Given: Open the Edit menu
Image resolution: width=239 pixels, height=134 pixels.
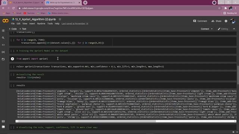Looking at the screenshot, I should (18, 24).
